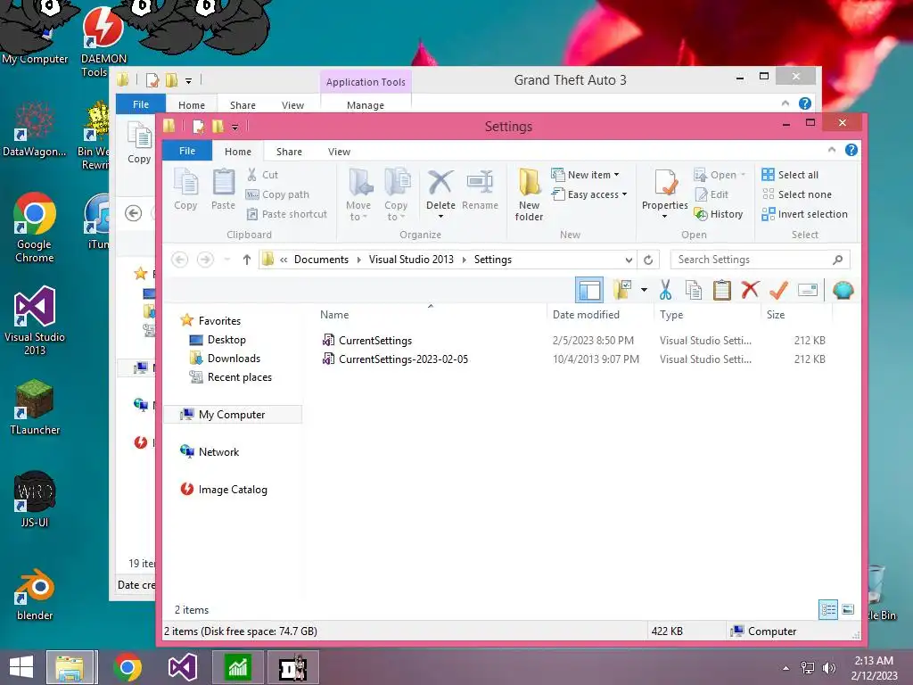913x685 pixels.
Task: Open the Properties dropdown arrow
Action: 665,217
